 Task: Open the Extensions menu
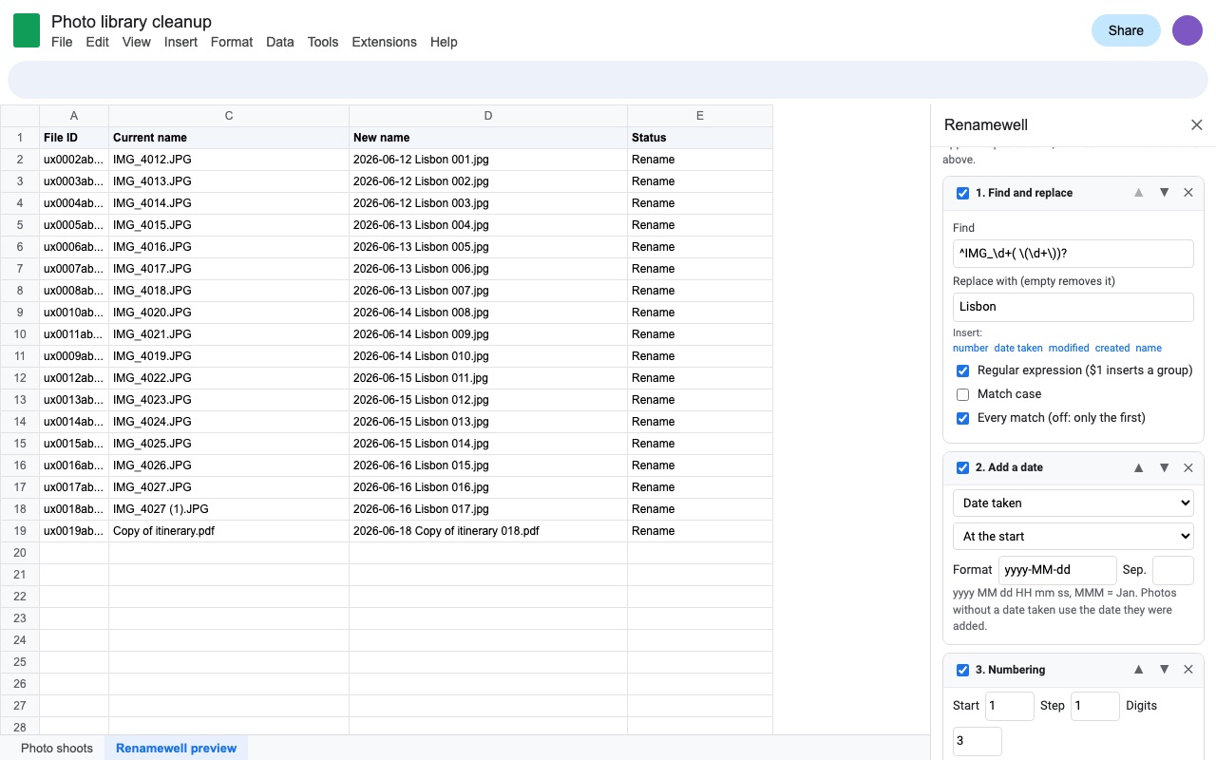(x=384, y=42)
